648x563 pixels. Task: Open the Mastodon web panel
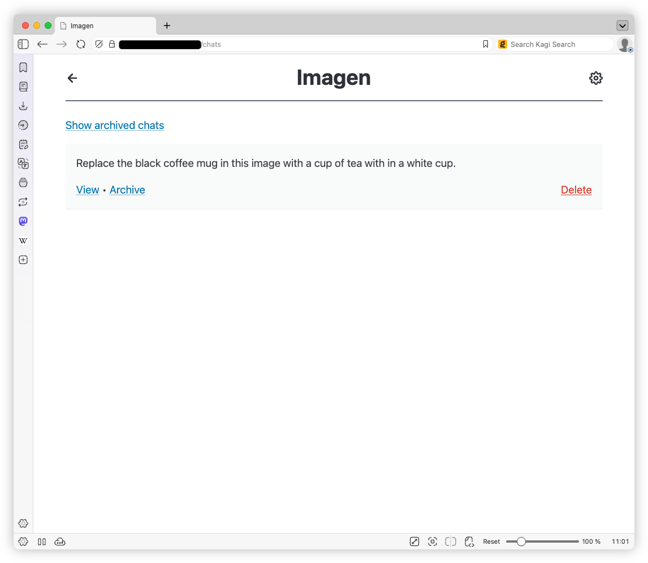[23, 221]
